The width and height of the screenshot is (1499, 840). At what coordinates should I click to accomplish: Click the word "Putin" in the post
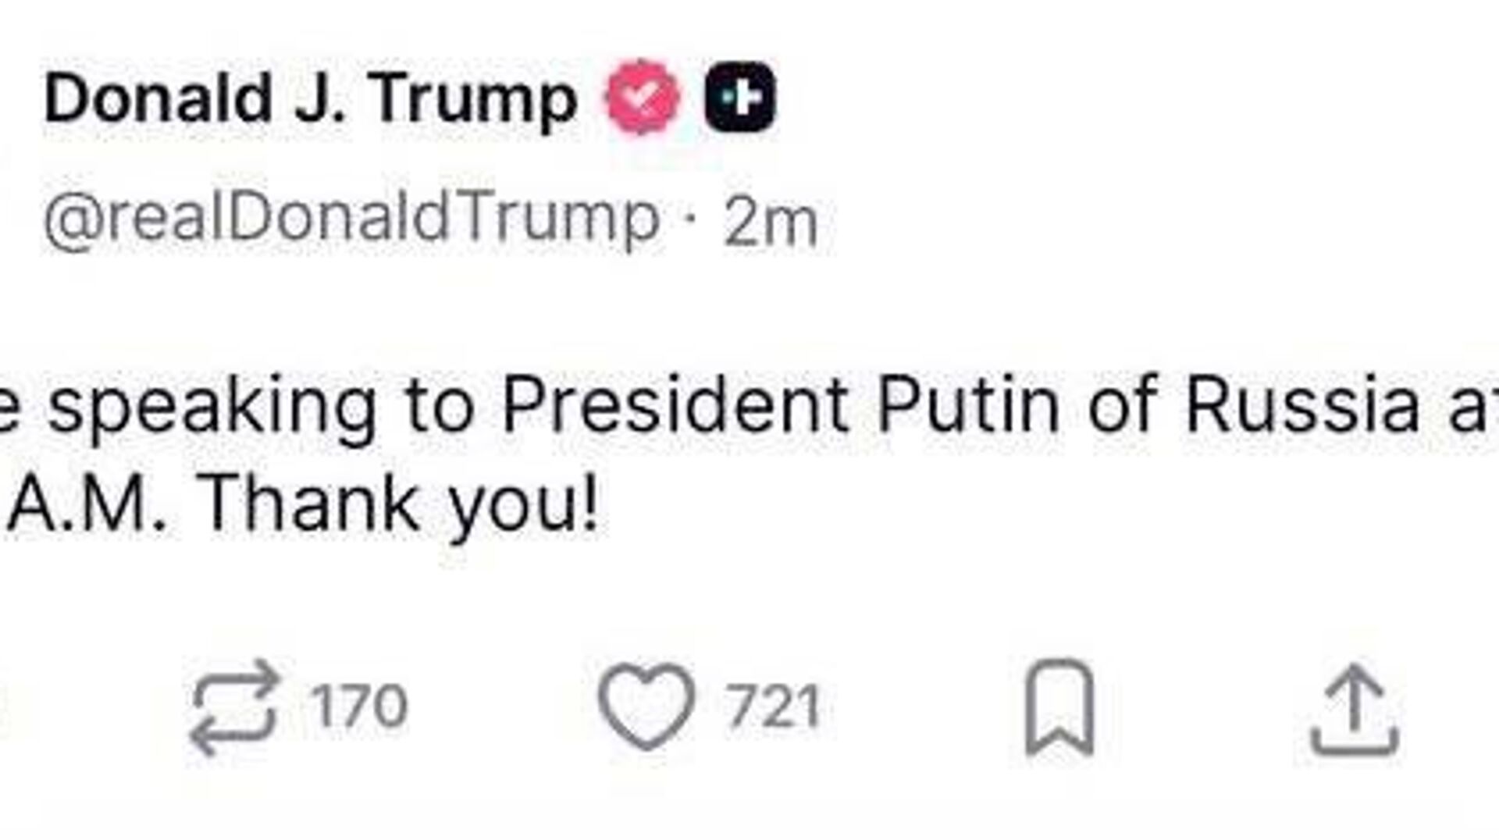(968, 406)
